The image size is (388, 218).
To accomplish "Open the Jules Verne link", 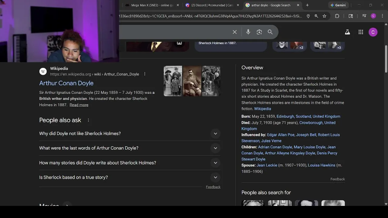I will (x=271, y=141).
